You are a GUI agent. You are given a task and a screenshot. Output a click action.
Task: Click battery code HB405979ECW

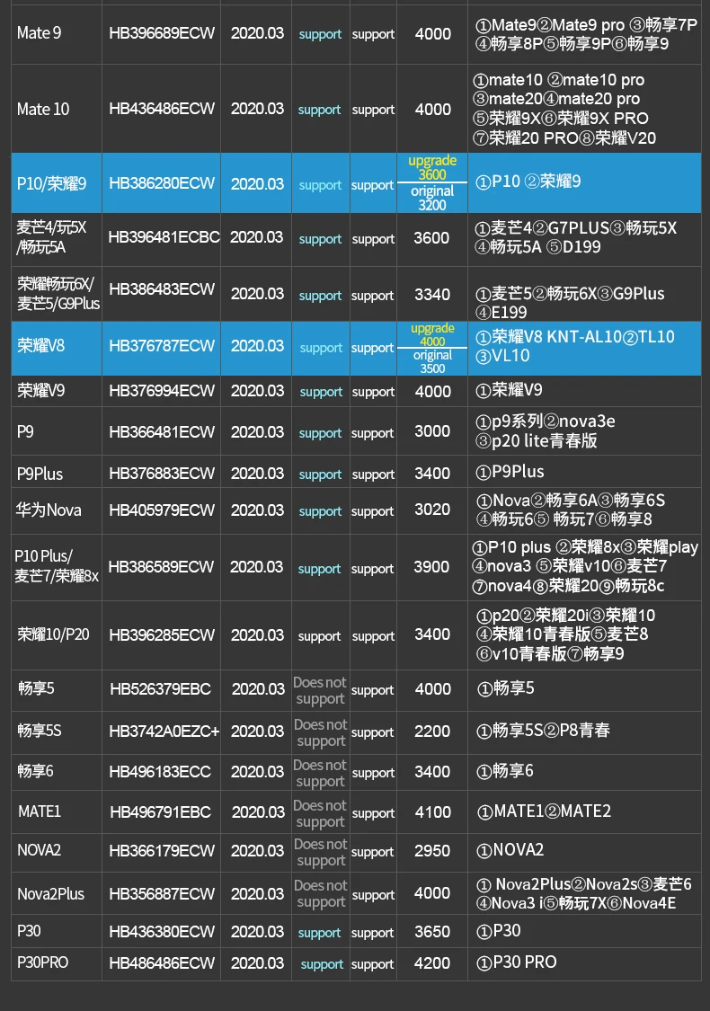[x=161, y=510]
